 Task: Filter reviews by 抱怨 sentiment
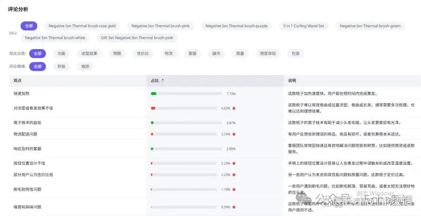point(85,67)
